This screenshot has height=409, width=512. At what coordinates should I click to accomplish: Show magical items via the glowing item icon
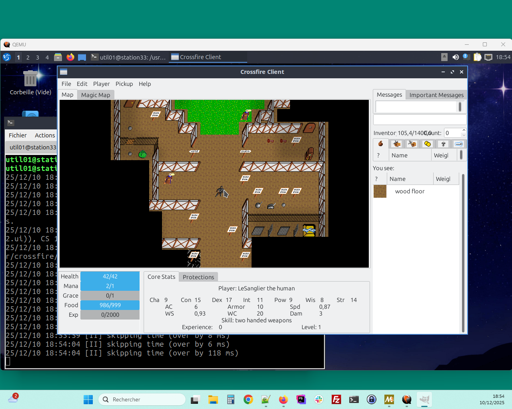[458, 143]
